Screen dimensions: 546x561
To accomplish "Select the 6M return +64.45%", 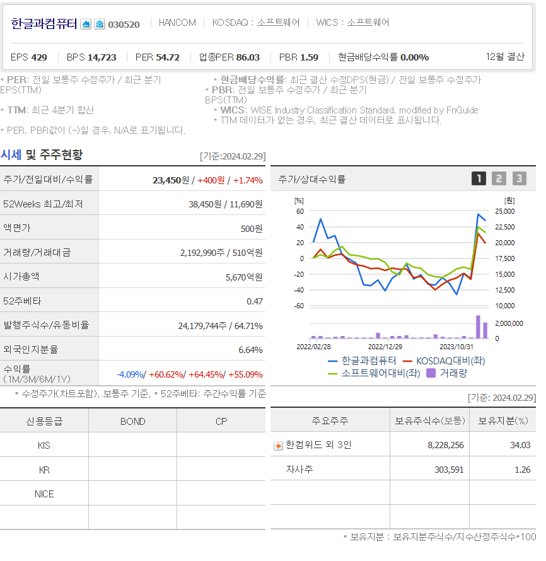I will tap(206, 374).
